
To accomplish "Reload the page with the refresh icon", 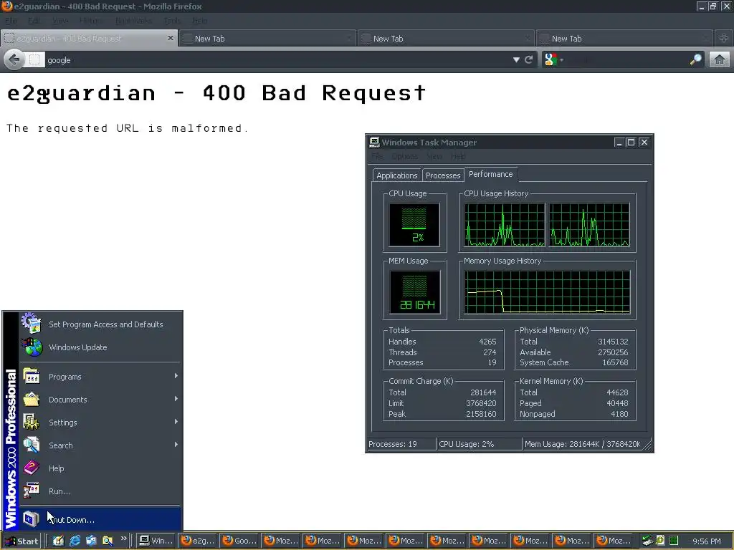I will 529,60.
